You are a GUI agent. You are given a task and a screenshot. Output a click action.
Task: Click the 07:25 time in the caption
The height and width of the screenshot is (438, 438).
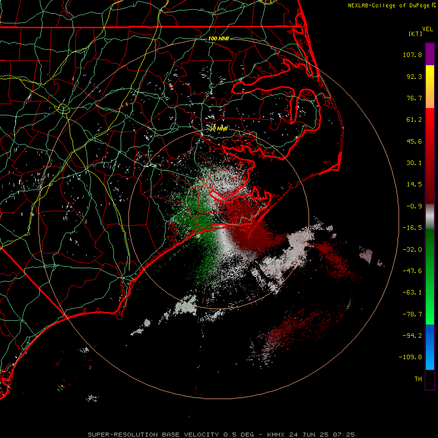point(344,435)
